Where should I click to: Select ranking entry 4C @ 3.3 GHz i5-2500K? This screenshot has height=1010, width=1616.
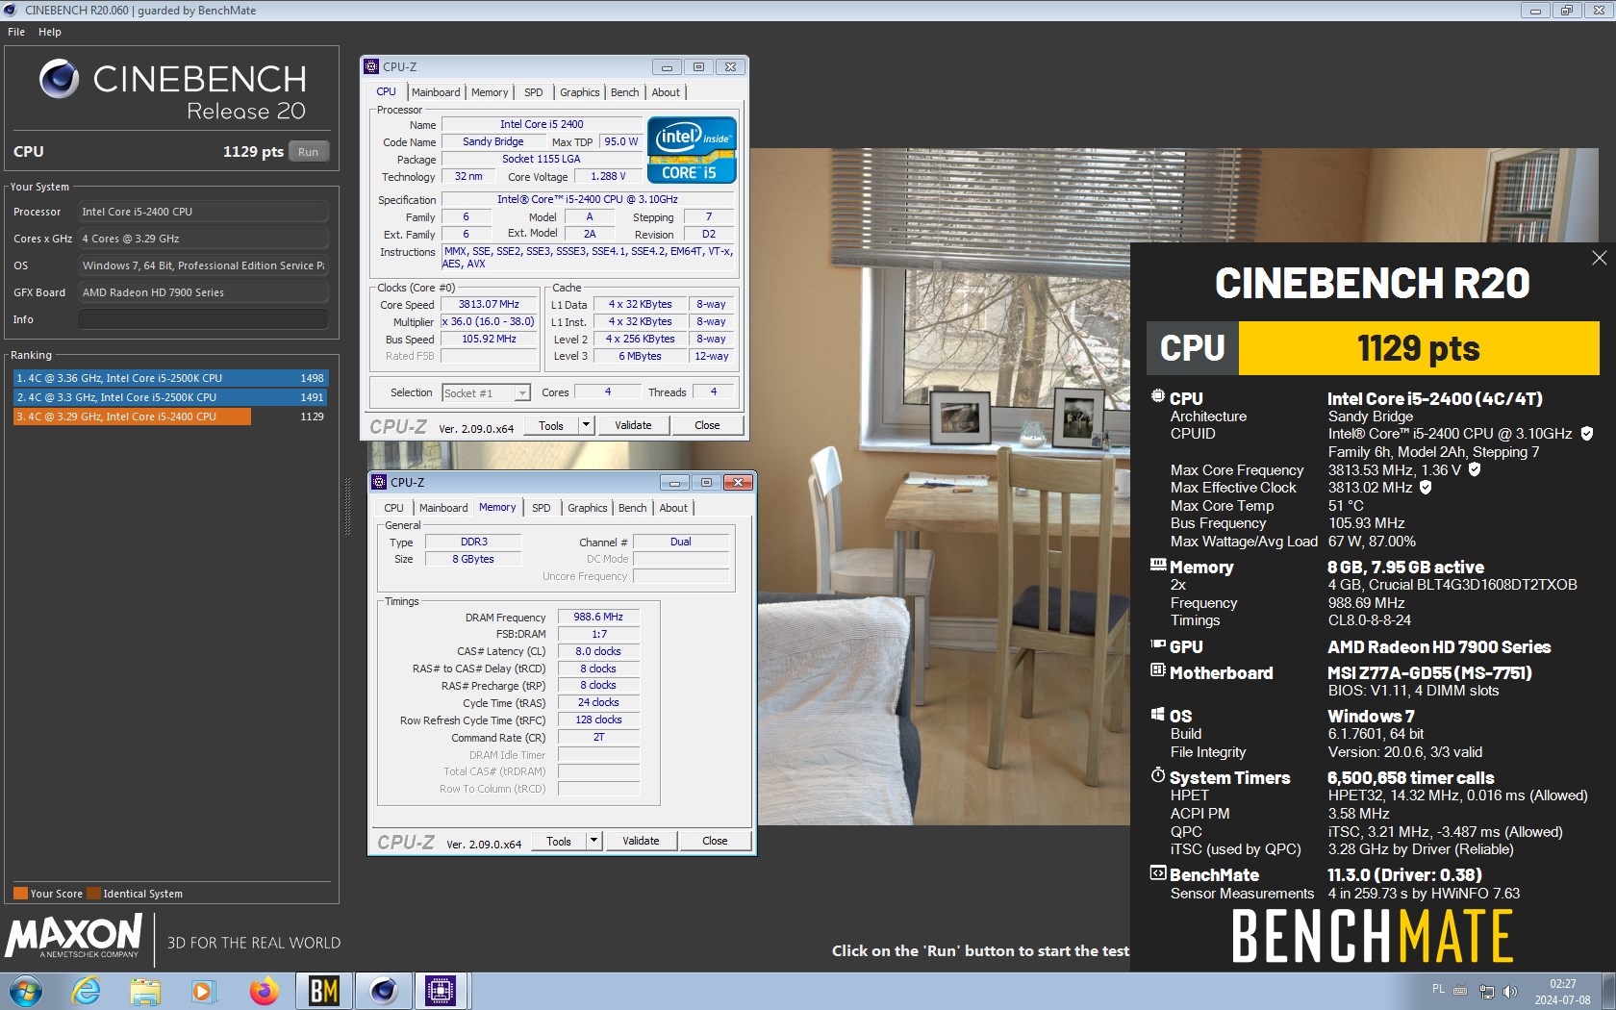tap(170, 397)
